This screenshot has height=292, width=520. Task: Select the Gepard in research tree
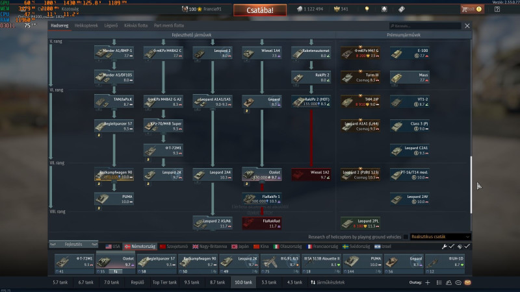(262, 101)
